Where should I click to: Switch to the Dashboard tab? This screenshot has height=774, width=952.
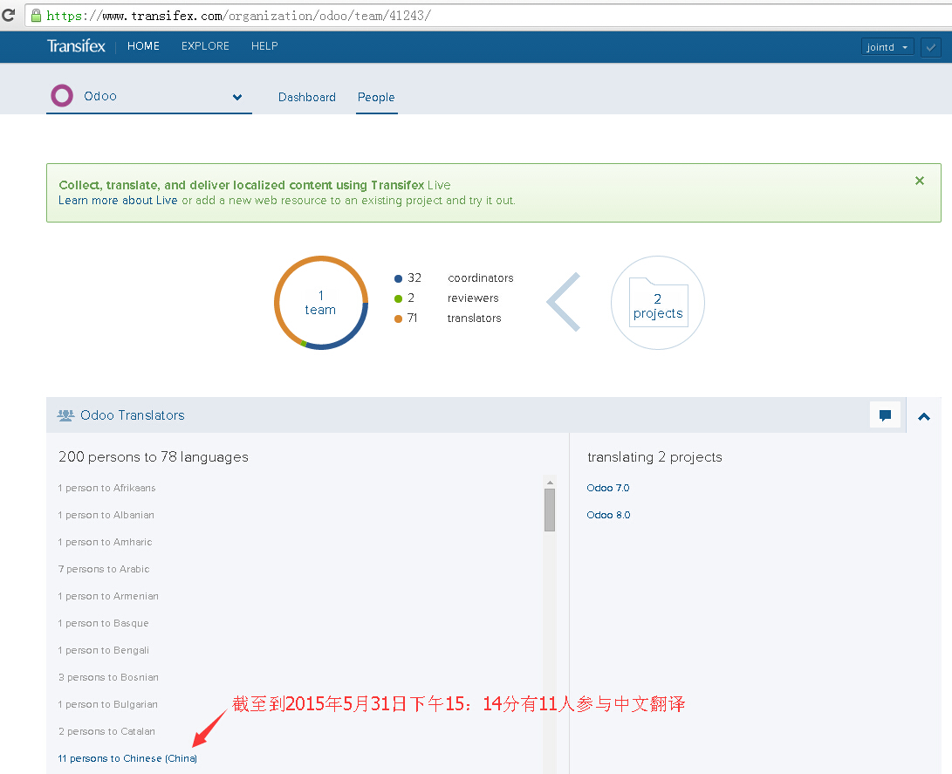306,97
